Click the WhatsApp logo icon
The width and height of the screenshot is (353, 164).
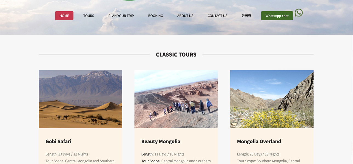pos(299,13)
